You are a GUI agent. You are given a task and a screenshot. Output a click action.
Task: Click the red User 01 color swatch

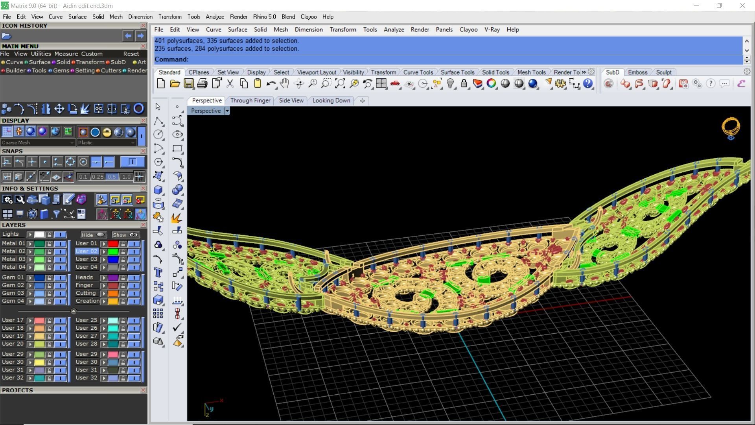tap(113, 244)
